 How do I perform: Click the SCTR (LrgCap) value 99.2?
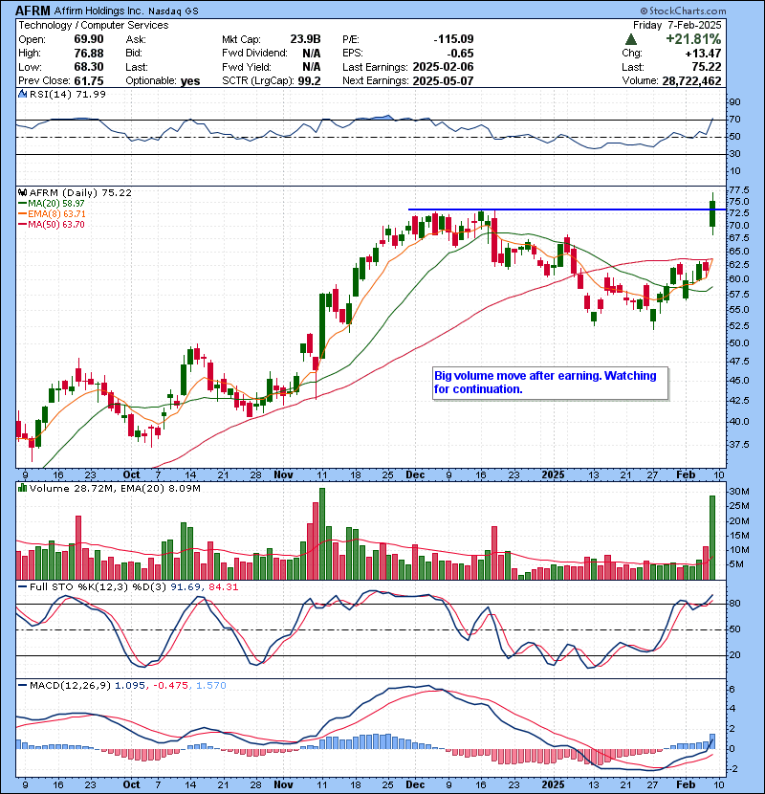309,81
